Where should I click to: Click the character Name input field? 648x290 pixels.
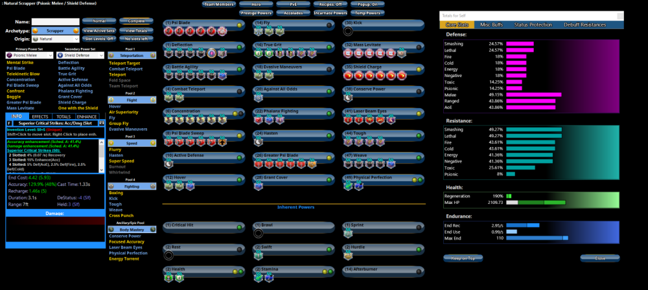point(55,21)
